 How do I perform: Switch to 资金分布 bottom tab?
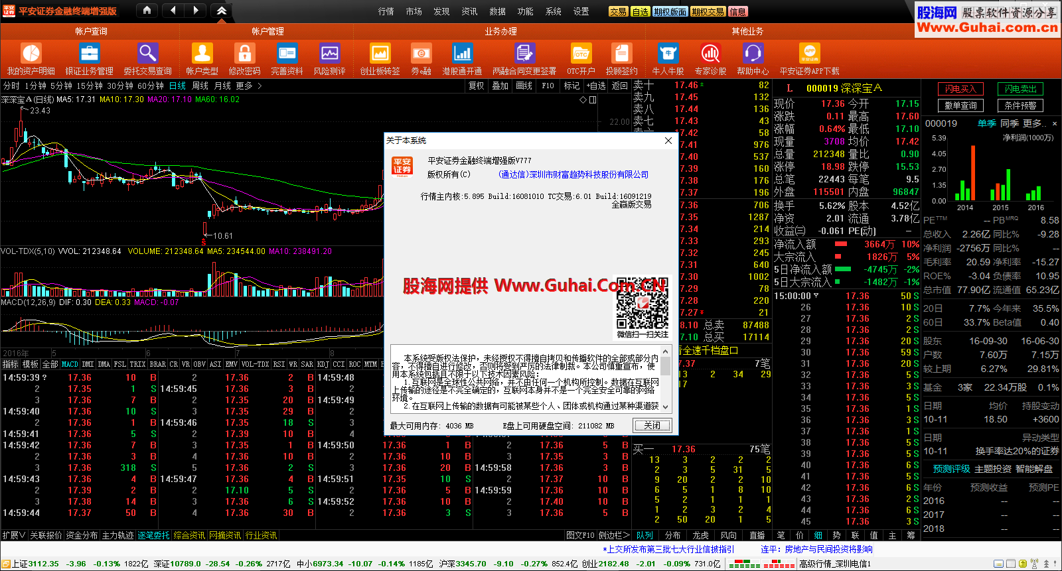pos(82,535)
